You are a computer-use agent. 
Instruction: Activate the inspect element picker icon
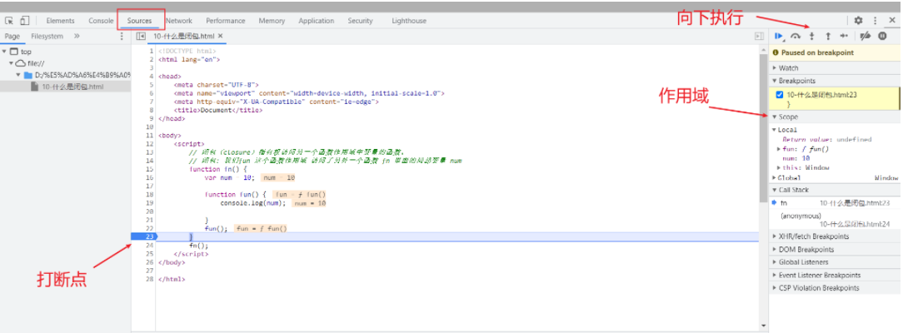pos(8,20)
